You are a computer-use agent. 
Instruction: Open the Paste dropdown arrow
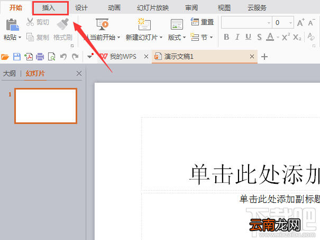click(20, 38)
